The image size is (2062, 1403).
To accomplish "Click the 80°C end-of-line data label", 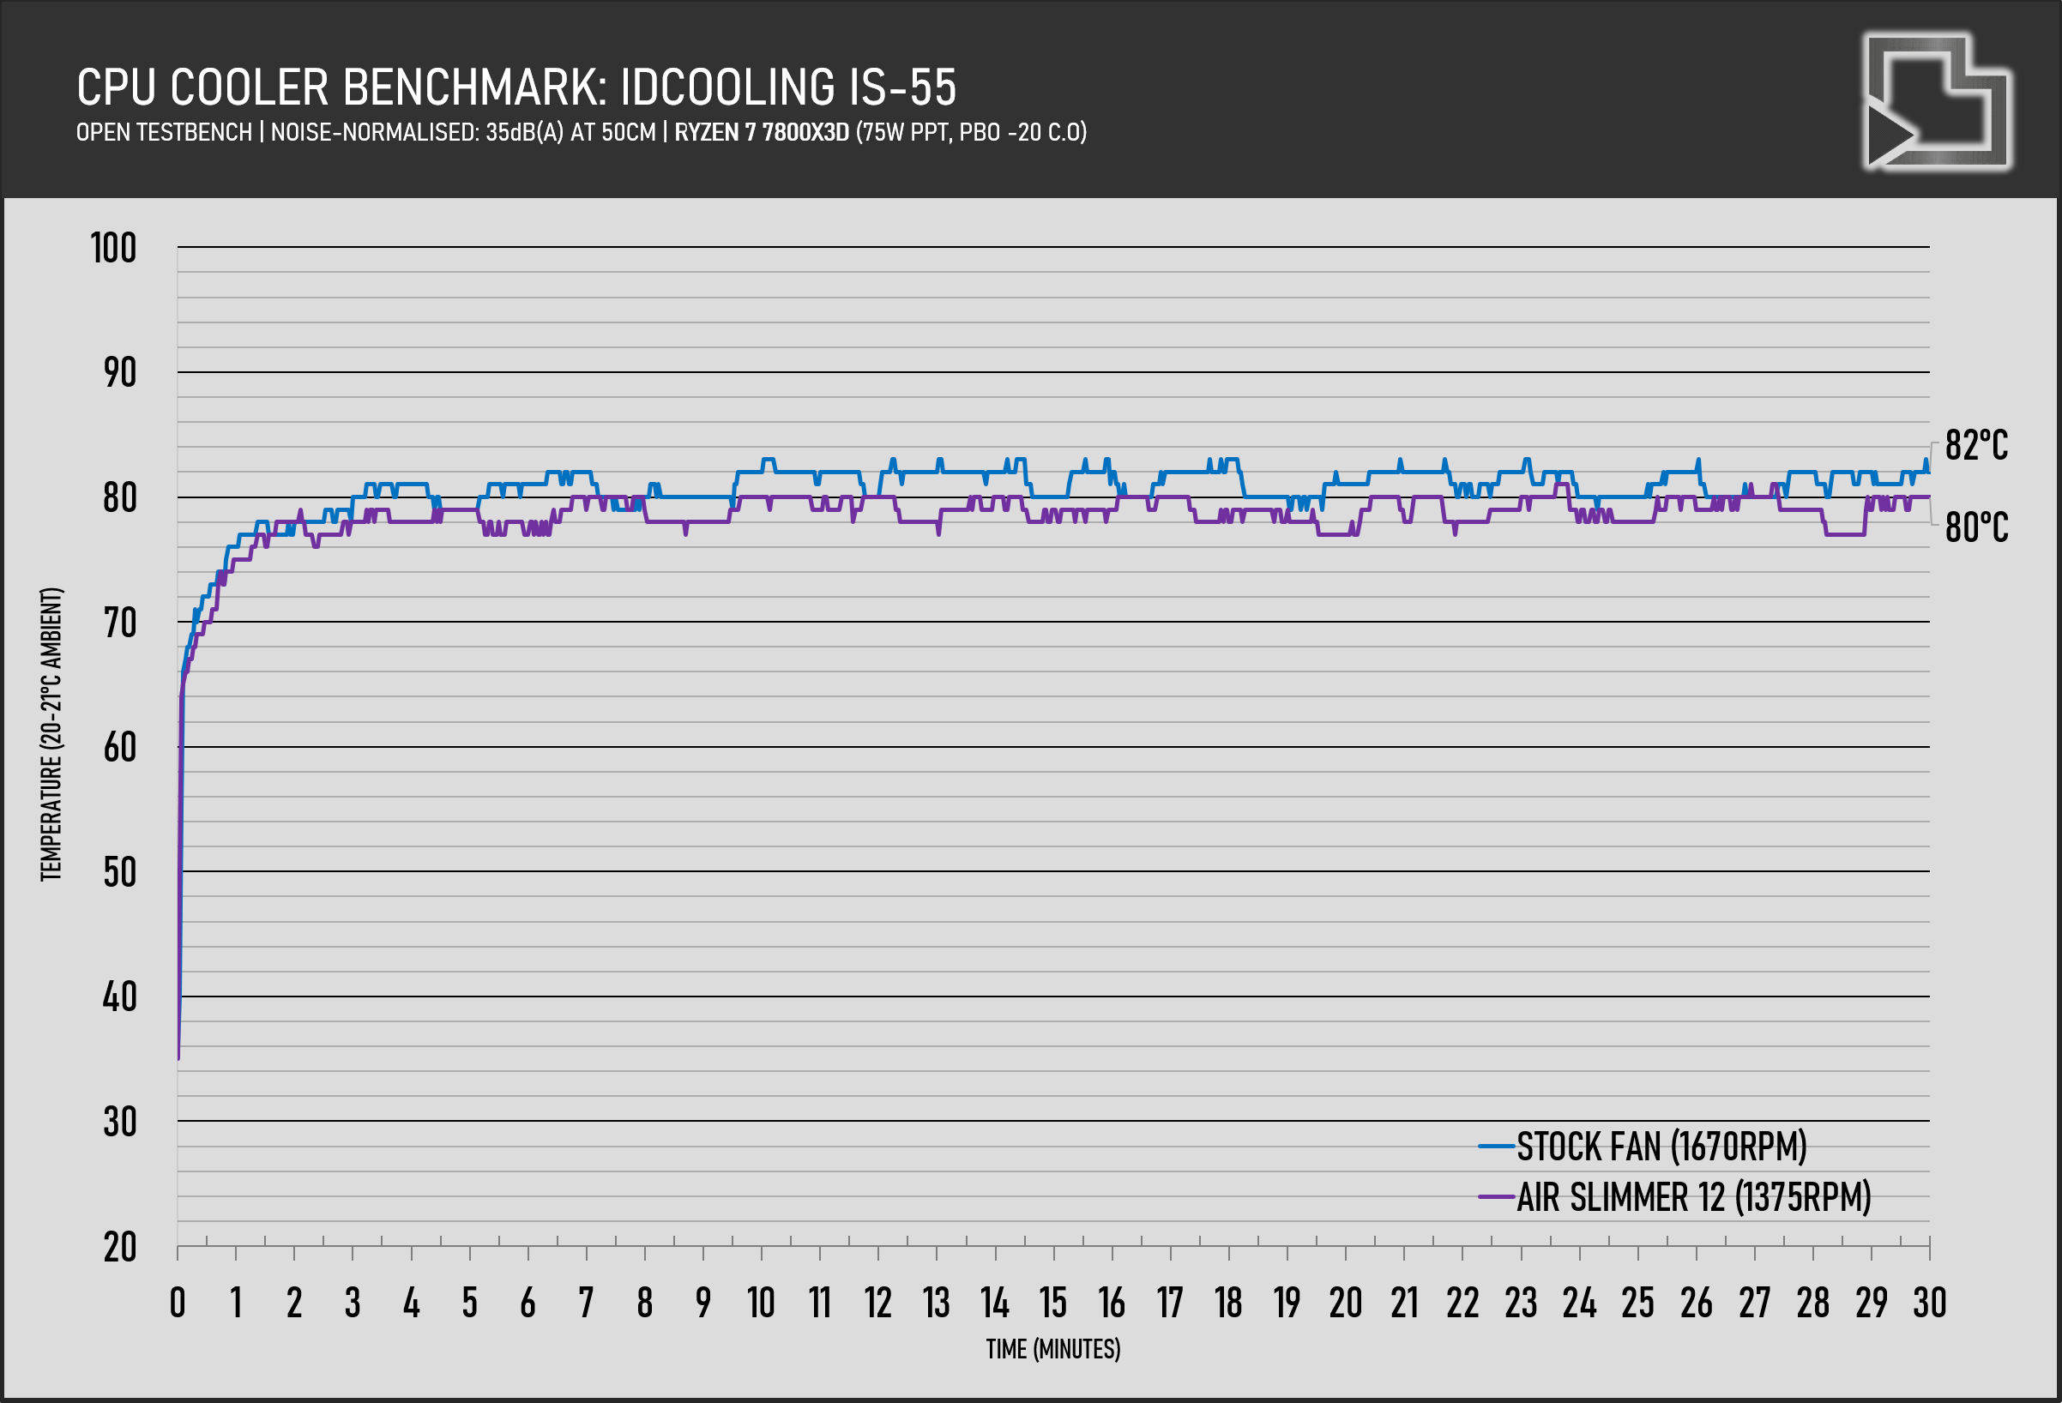I will pyautogui.click(x=1976, y=527).
